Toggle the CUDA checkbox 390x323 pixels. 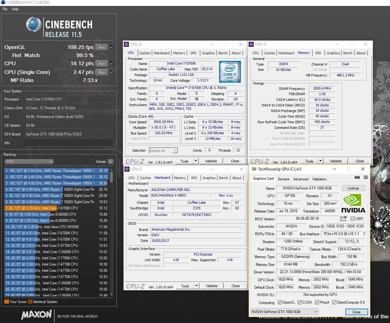pos(300,302)
